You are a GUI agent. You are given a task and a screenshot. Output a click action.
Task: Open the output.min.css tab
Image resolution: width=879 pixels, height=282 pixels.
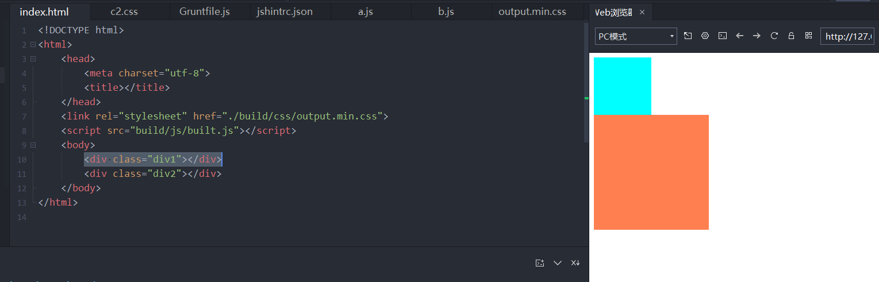(532, 12)
